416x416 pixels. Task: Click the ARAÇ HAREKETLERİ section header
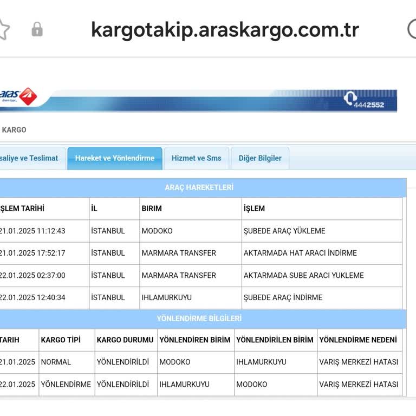point(199,187)
